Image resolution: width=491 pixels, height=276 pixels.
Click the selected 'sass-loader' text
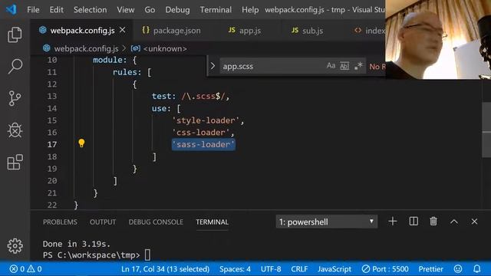point(203,145)
